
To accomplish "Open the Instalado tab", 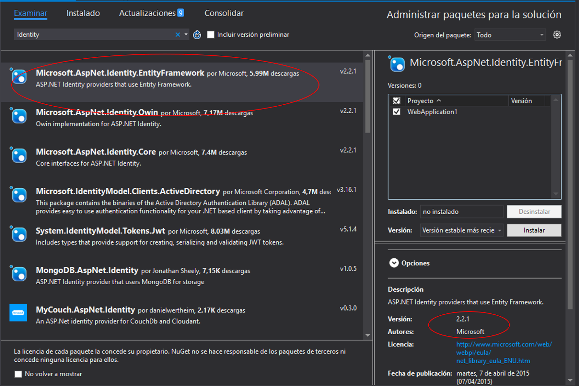I will [x=83, y=13].
